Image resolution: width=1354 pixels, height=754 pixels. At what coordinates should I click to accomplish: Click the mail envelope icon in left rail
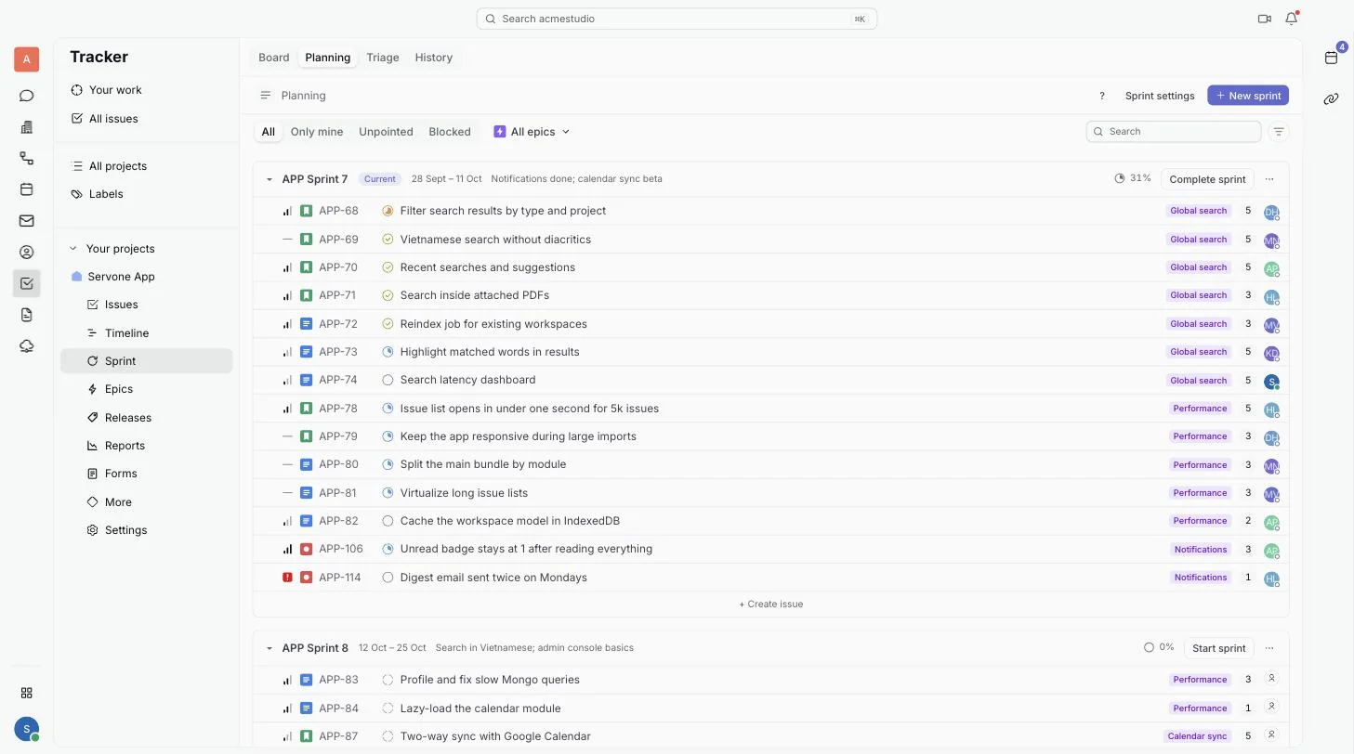[26, 221]
